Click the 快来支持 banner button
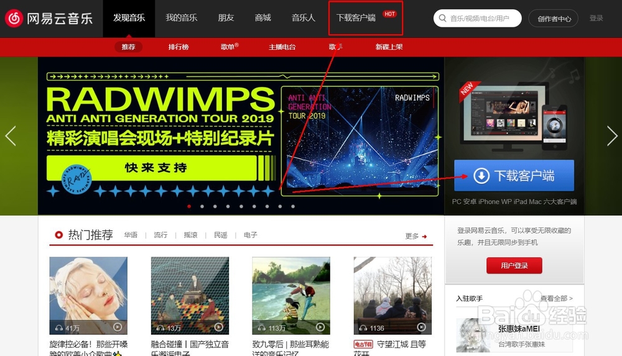Image resolution: width=622 pixels, height=356 pixels. point(152,168)
